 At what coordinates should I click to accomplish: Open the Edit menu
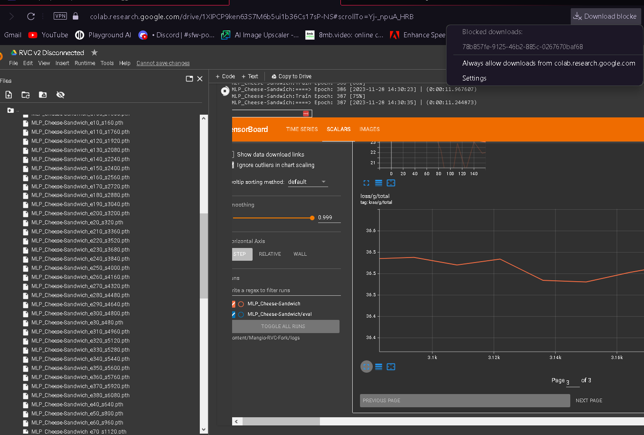(28, 63)
